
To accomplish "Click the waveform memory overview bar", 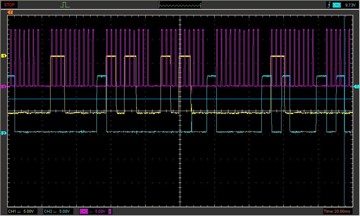I will click(180, 5).
